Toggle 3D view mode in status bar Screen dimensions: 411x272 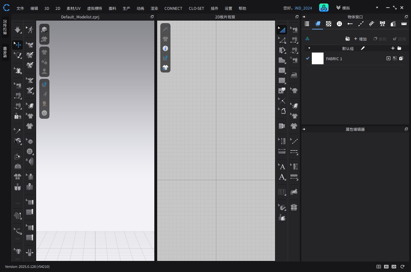[x=386, y=267]
